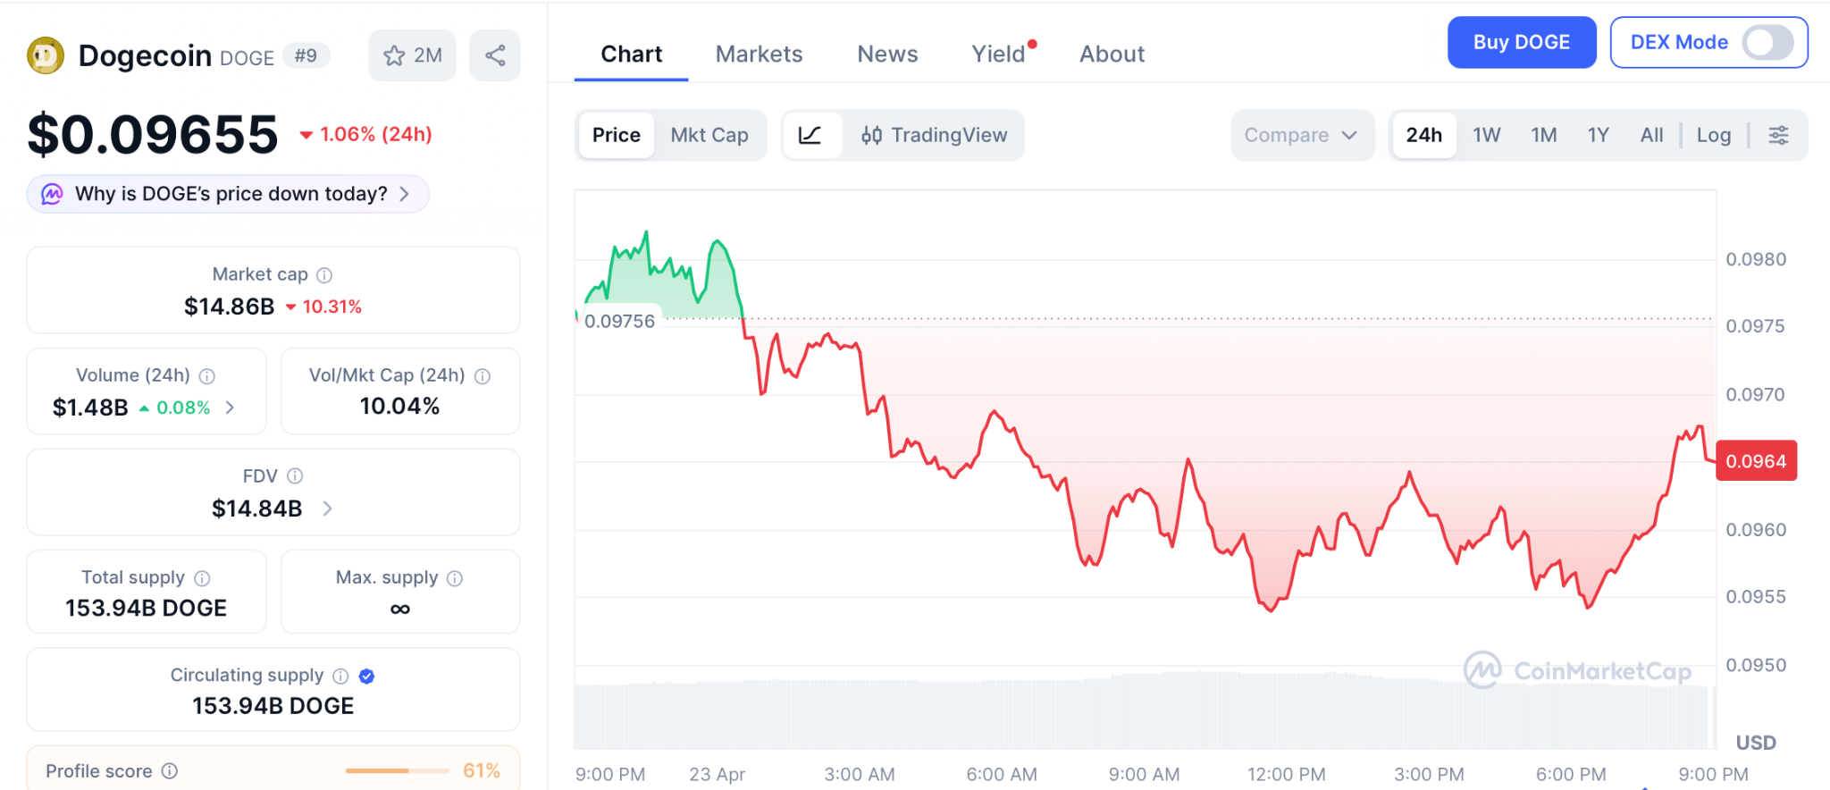The image size is (1830, 790).
Task: Toggle the Log scale option
Action: 1713,135
